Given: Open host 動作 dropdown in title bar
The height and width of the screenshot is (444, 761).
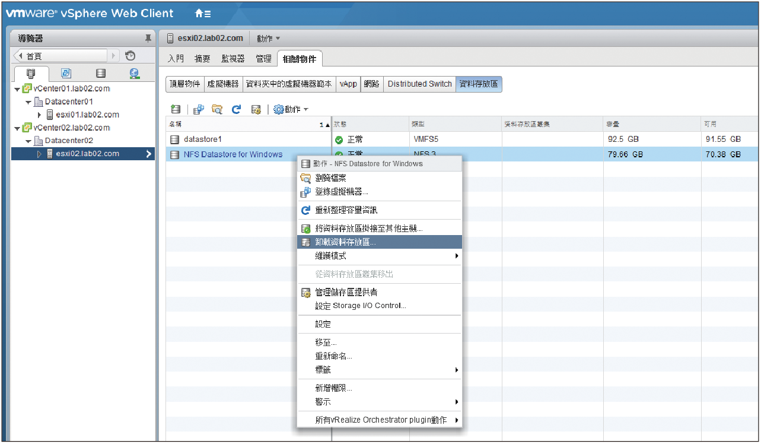Looking at the screenshot, I should coord(268,39).
